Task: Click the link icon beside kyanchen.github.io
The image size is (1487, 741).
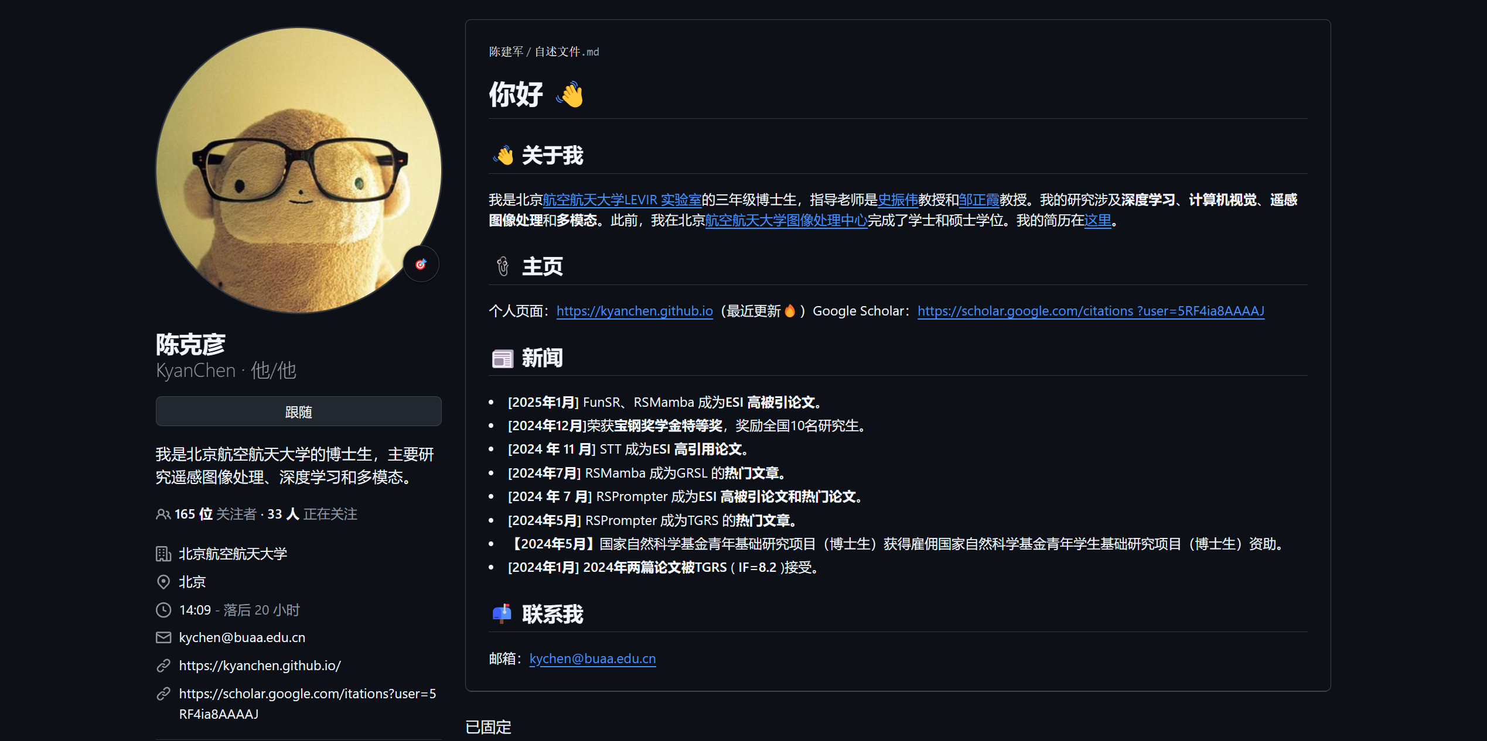Action: point(163,665)
